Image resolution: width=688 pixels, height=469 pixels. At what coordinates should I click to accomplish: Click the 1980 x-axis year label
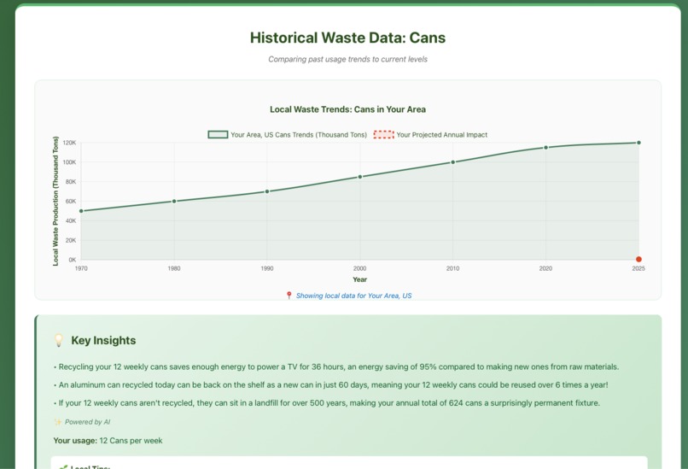tap(174, 268)
